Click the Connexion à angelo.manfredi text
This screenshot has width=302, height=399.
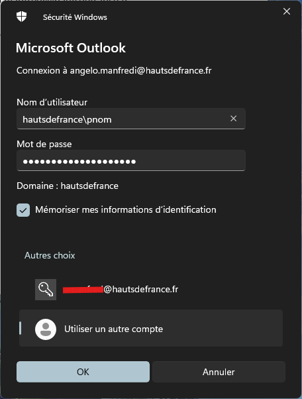coord(114,70)
